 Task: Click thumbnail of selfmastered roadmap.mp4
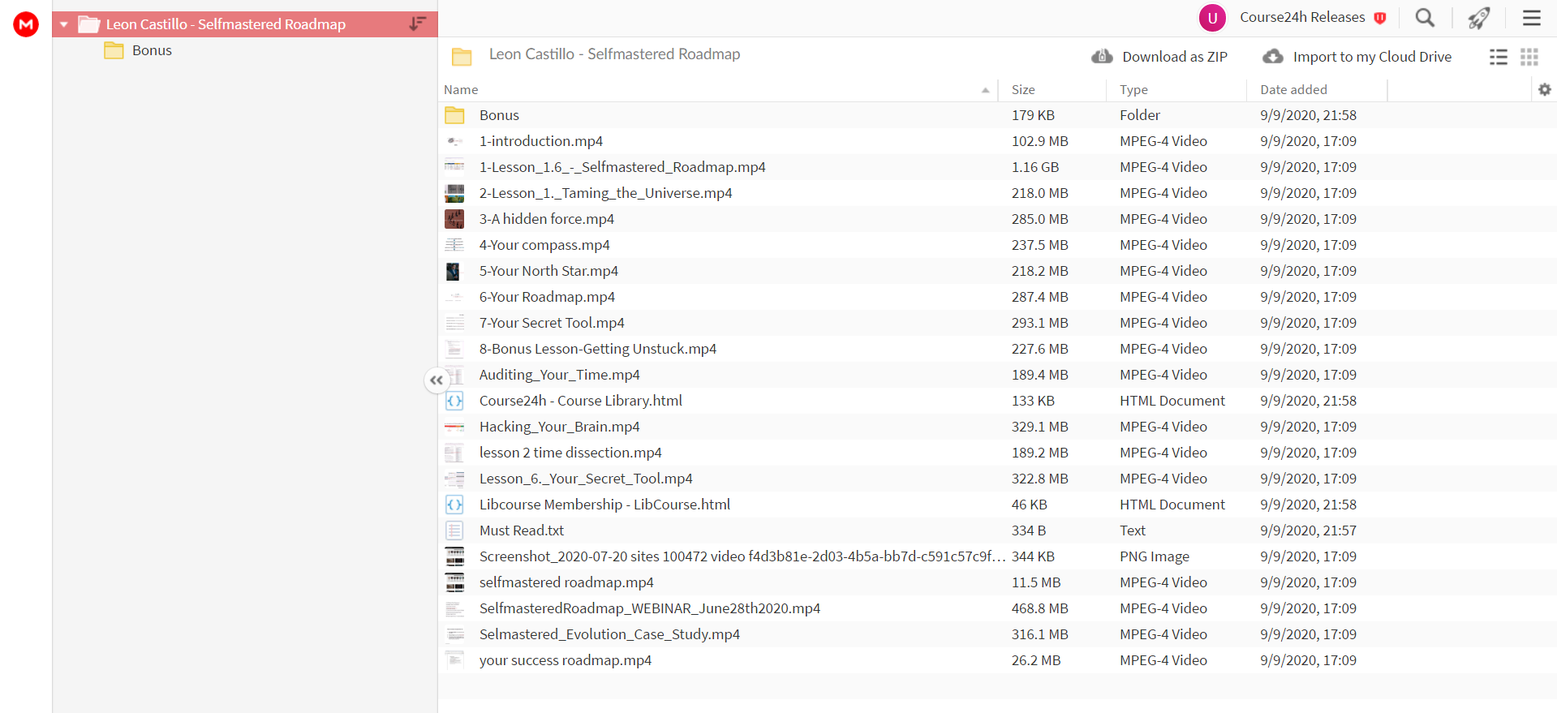pos(454,582)
